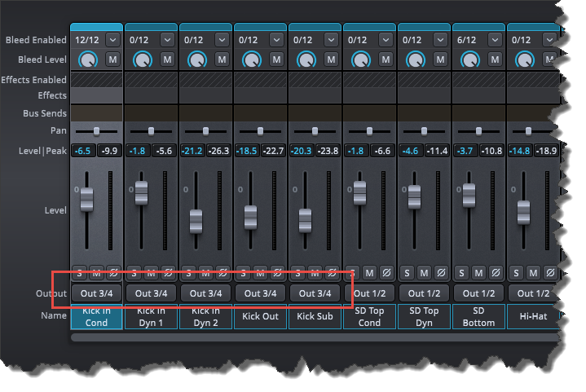Click Bleed Level knob of SD Bottom channel
Screen dimensions: 586x392
tap(470, 59)
